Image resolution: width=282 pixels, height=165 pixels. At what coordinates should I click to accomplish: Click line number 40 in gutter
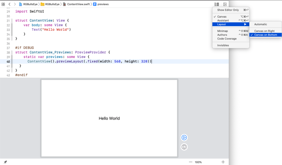coord(8,62)
